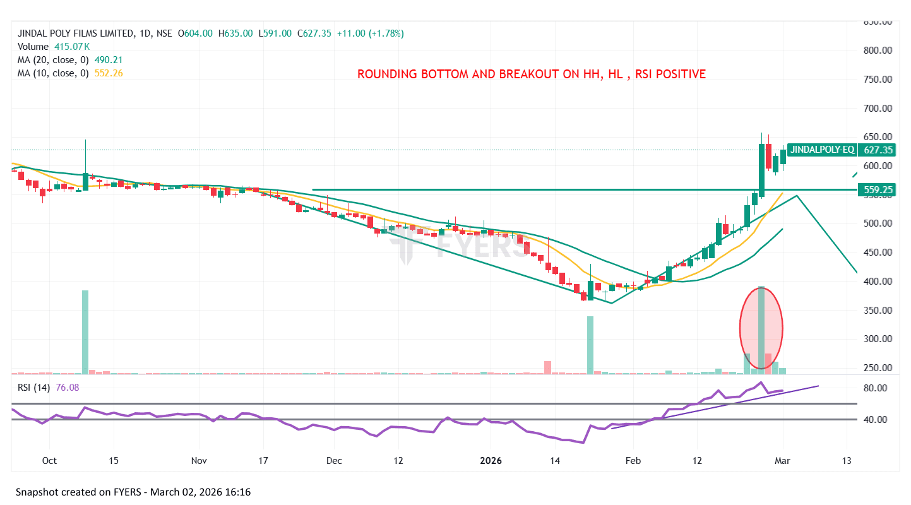Click the Feb date axis label
911x505 pixels.
tap(633, 461)
